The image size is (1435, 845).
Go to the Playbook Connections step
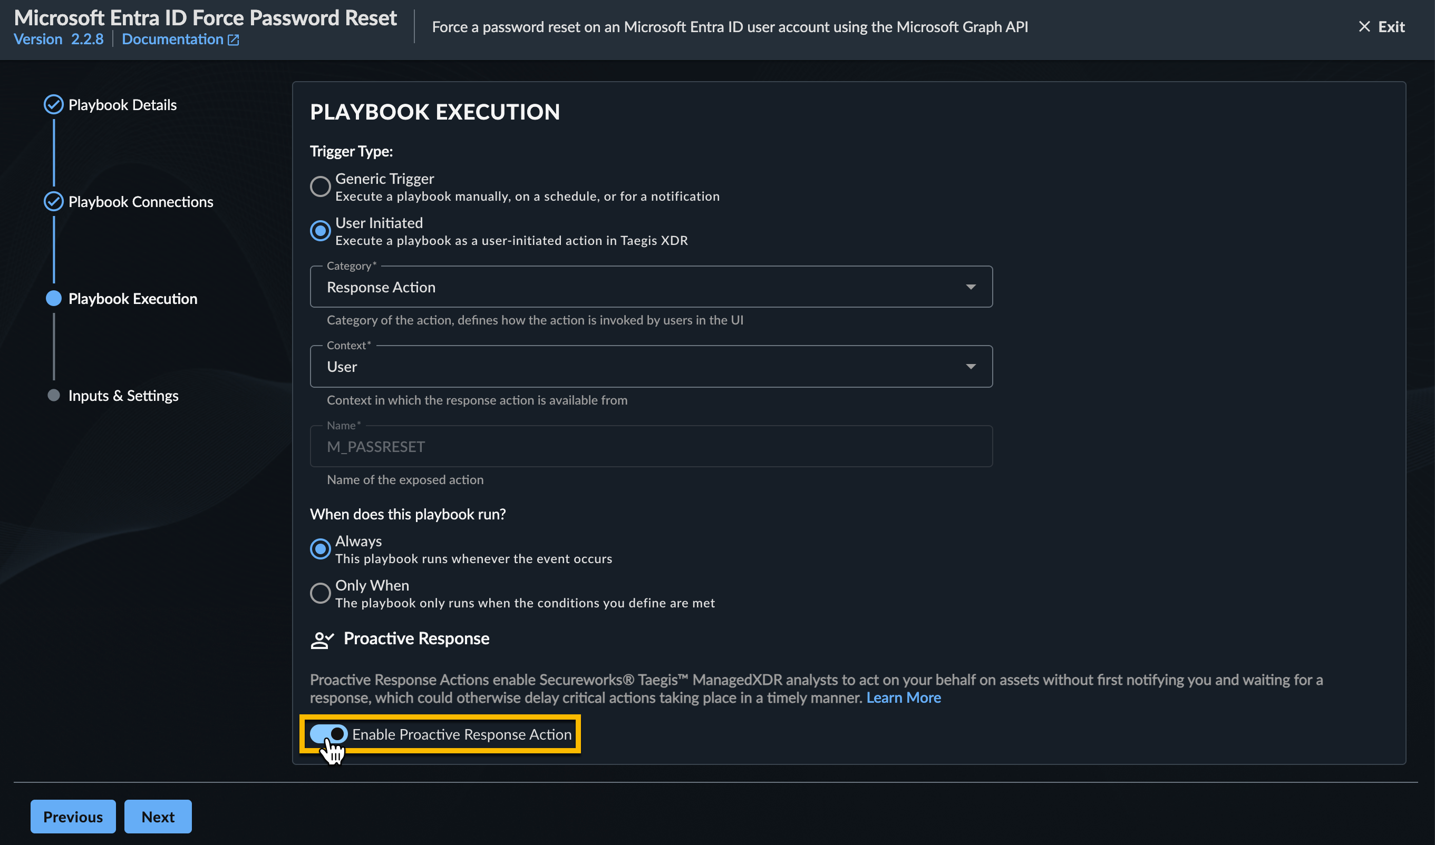tap(141, 202)
